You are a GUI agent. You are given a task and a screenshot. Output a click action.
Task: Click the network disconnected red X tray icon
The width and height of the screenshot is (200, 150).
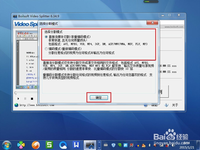click(x=131, y=145)
